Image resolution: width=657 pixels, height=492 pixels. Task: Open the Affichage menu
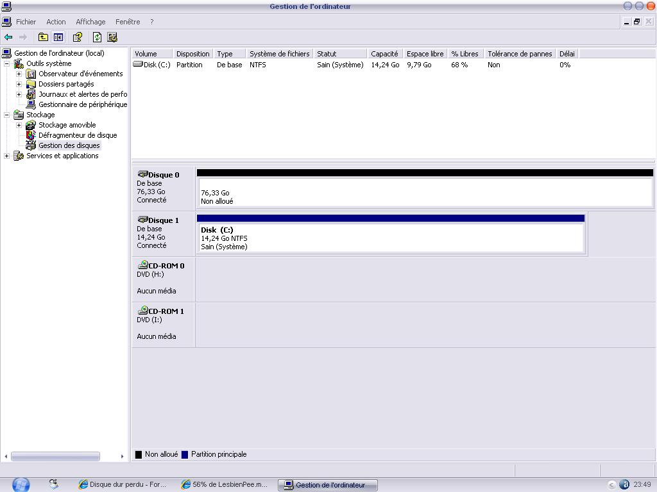pos(90,22)
